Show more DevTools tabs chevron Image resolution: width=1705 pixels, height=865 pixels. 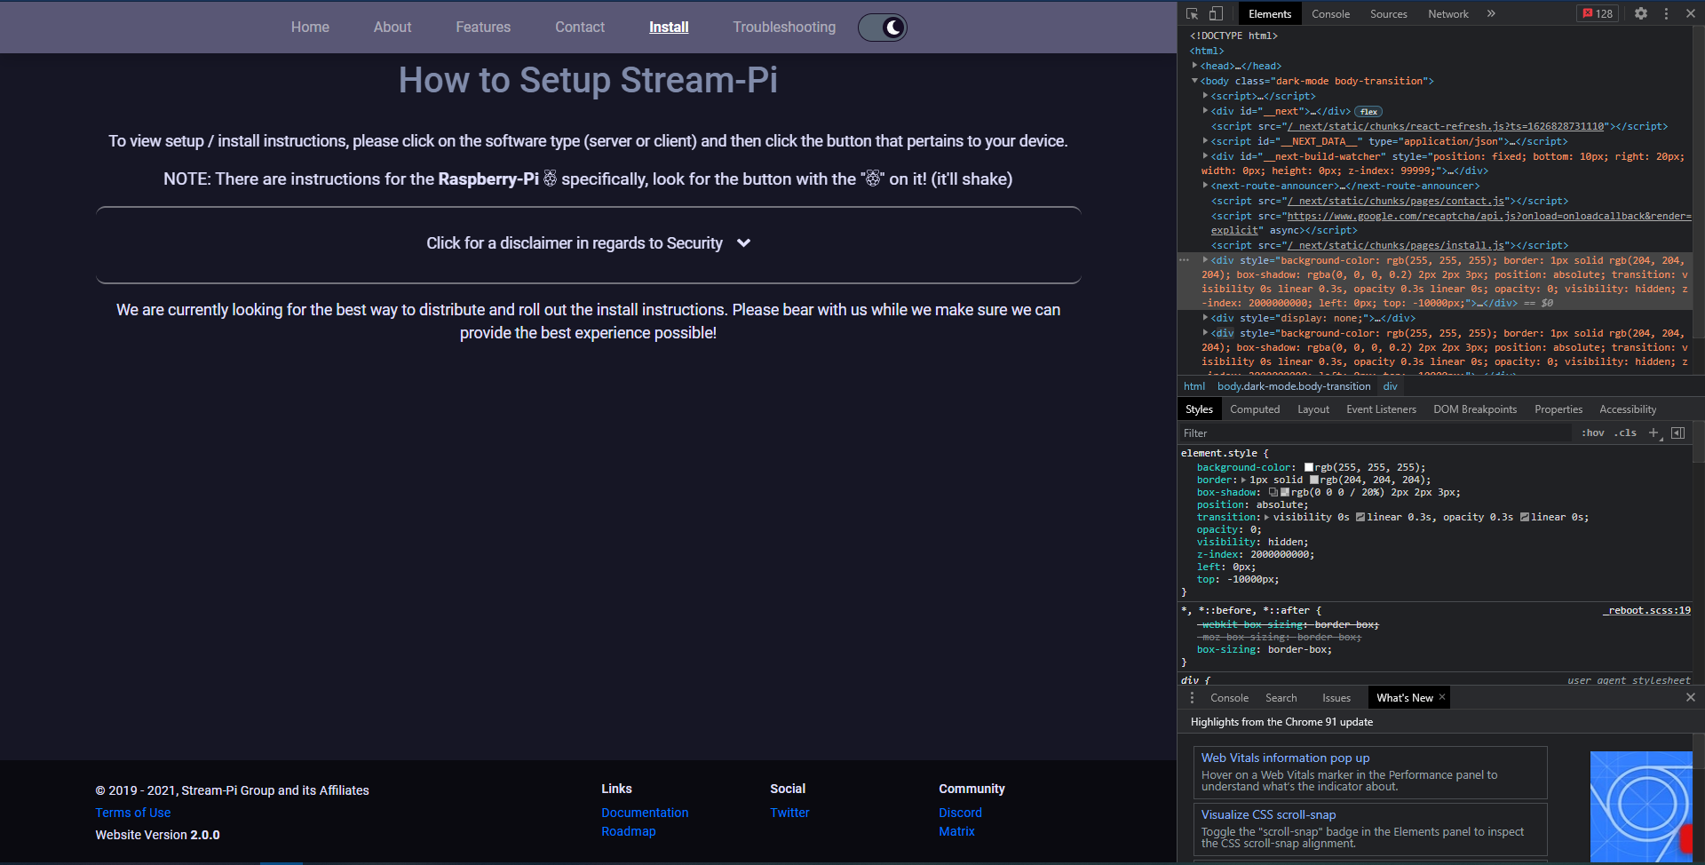[x=1491, y=13]
